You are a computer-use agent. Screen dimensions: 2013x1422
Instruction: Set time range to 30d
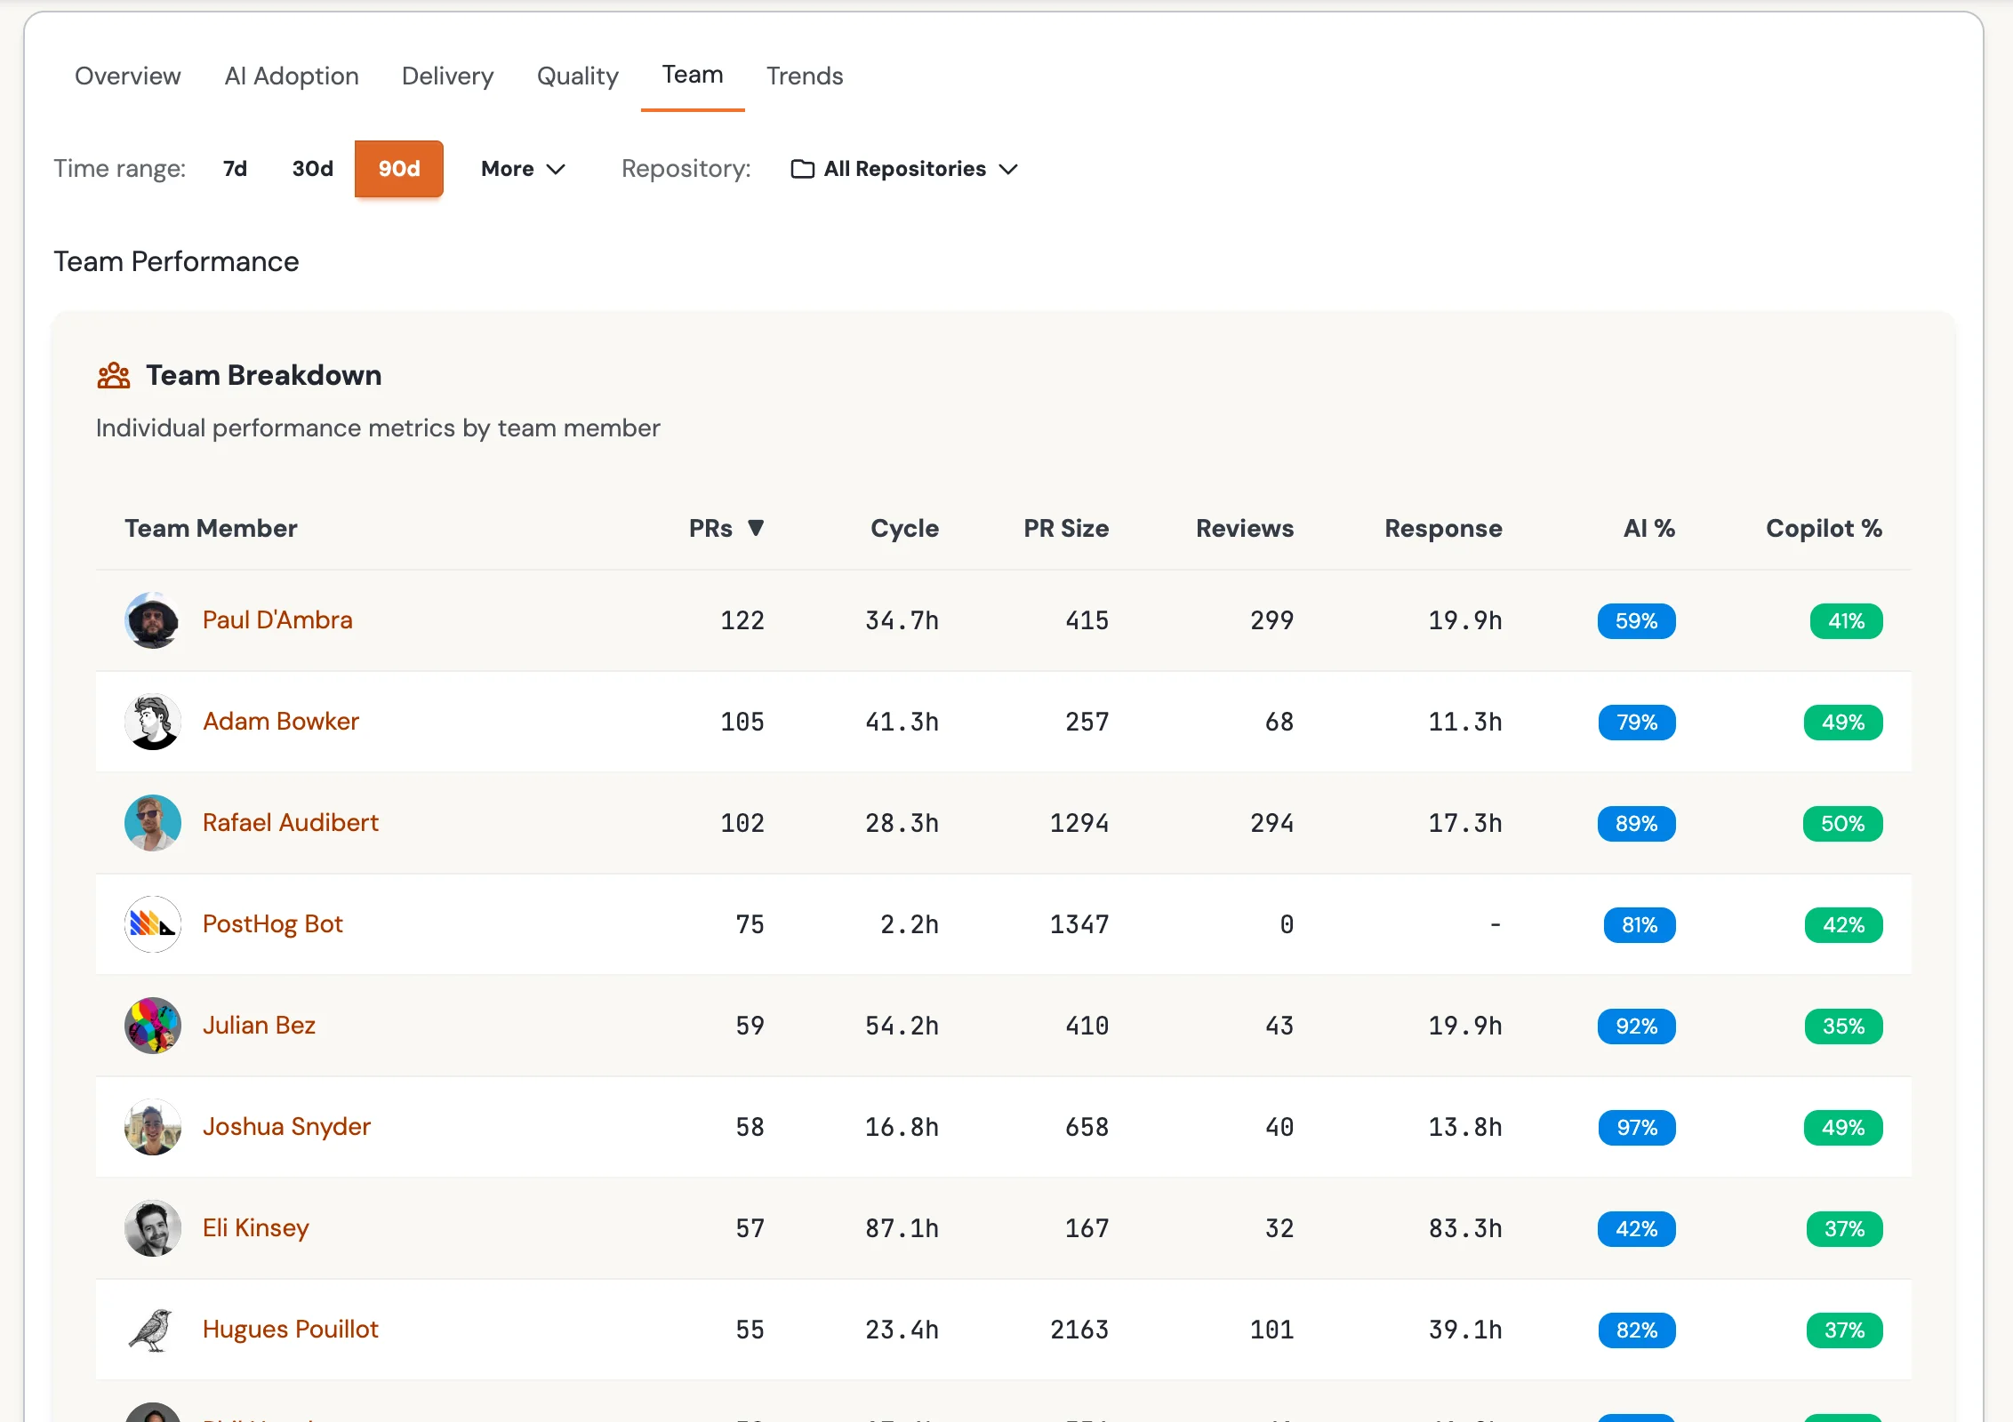click(313, 169)
